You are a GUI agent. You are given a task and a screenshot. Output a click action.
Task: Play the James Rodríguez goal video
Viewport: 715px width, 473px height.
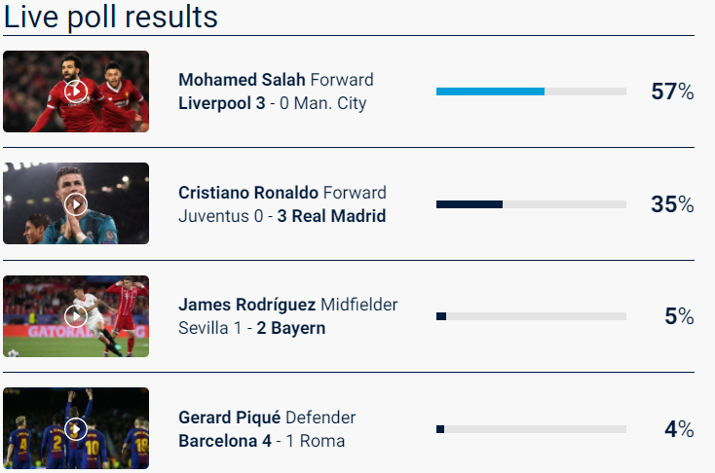(76, 316)
